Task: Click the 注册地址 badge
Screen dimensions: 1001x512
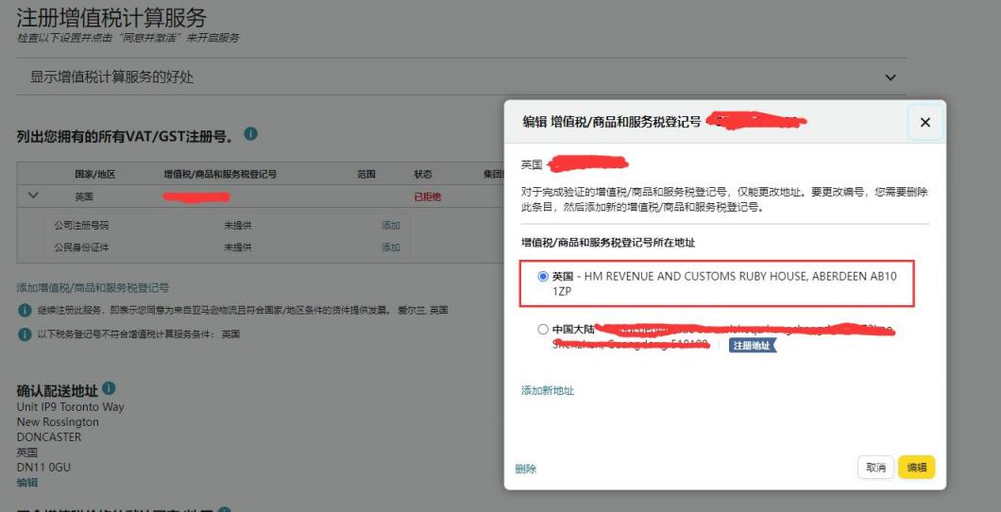Action: (752, 346)
